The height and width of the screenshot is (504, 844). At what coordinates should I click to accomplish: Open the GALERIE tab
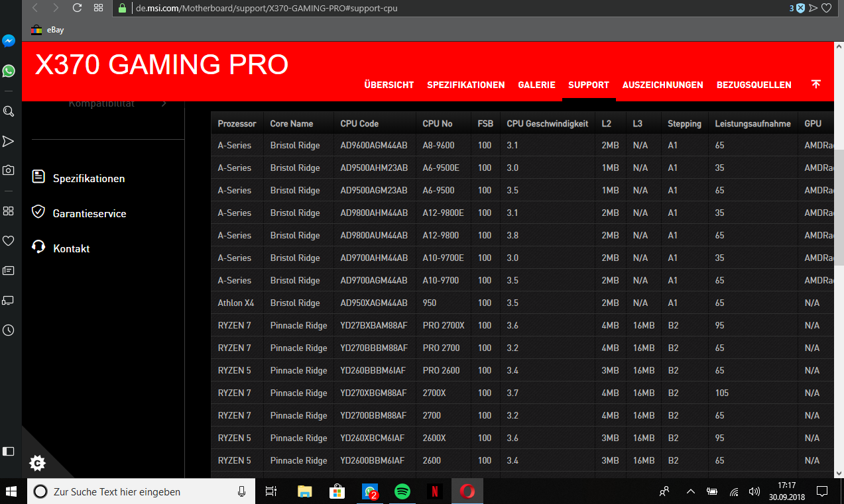click(536, 85)
